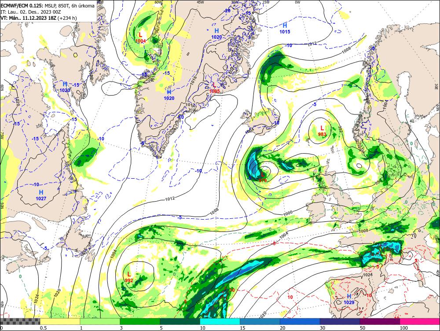The height and width of the screenshot is (331, 440).
Task: Click the high pressure marker 'H 1023'
Action: pyautogui.click(x=65, y=87)
